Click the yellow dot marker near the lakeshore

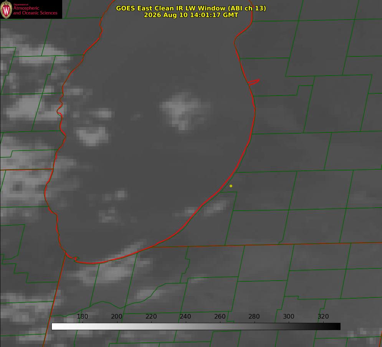[x=231, y=186]
